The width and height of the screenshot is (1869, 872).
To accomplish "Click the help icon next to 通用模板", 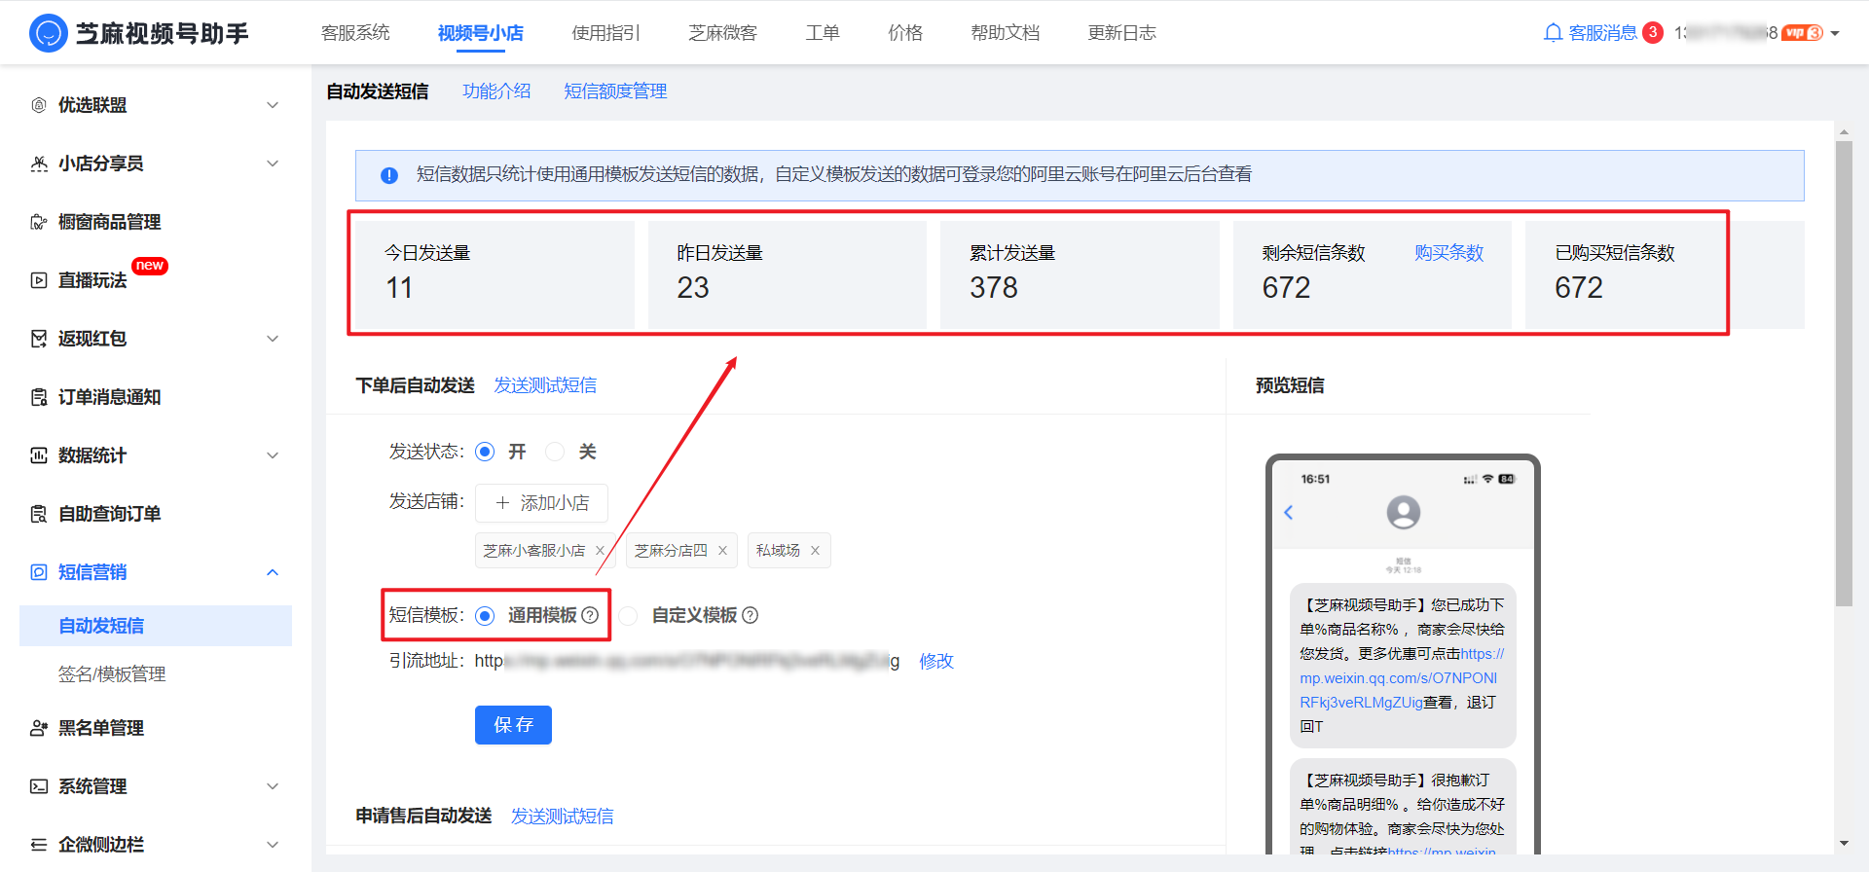I will pyautogui.click(x=590, y=615).
